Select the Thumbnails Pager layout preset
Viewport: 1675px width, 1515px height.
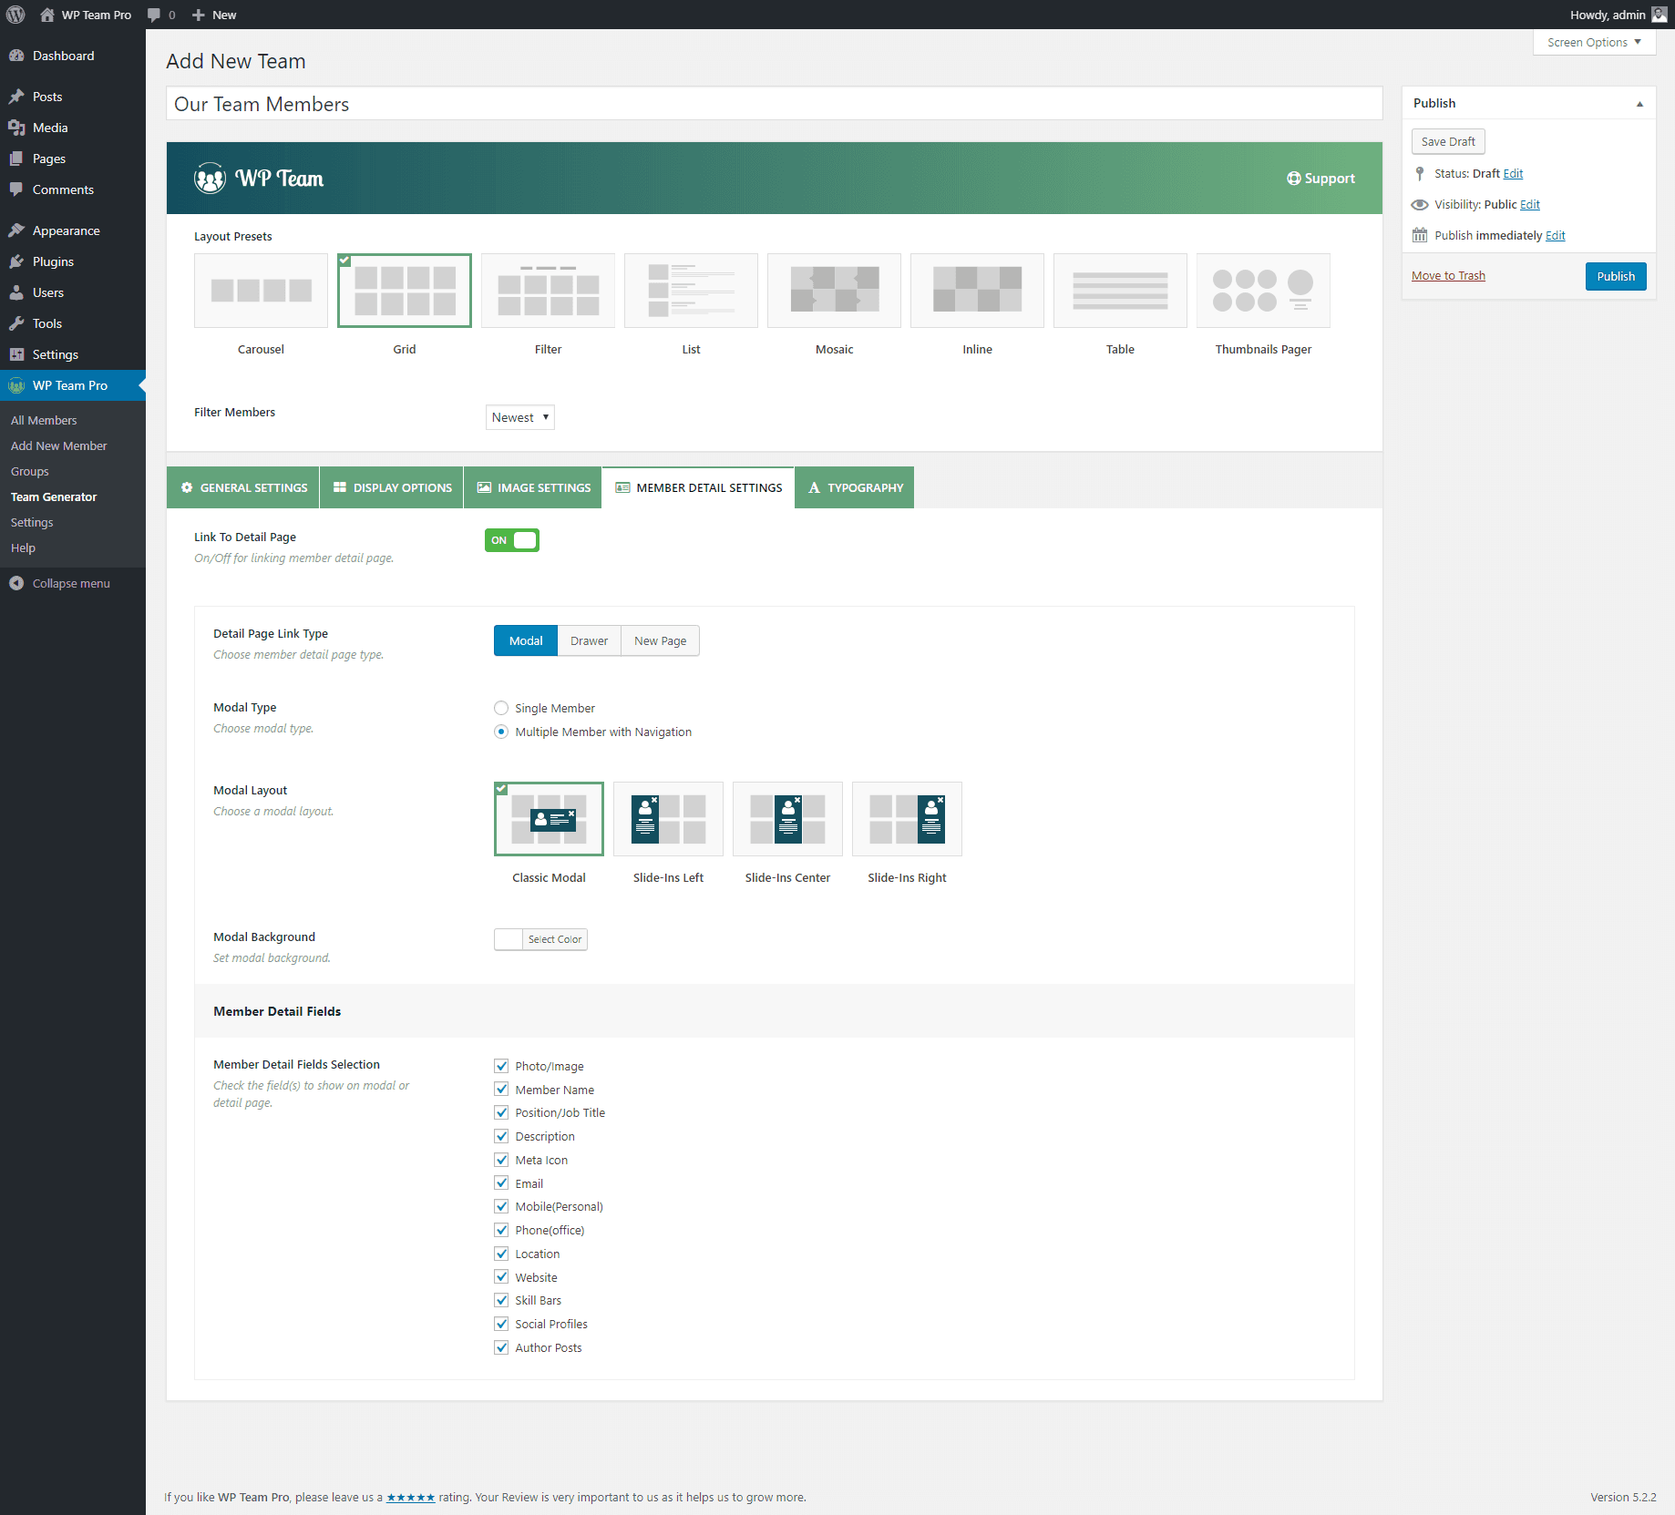point(1263,291)
